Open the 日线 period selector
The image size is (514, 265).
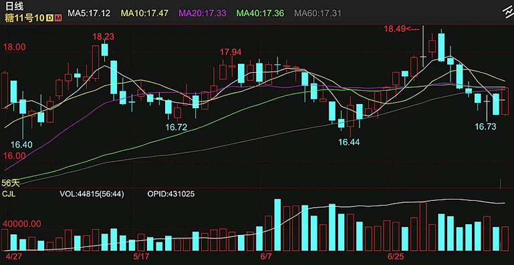12,5
